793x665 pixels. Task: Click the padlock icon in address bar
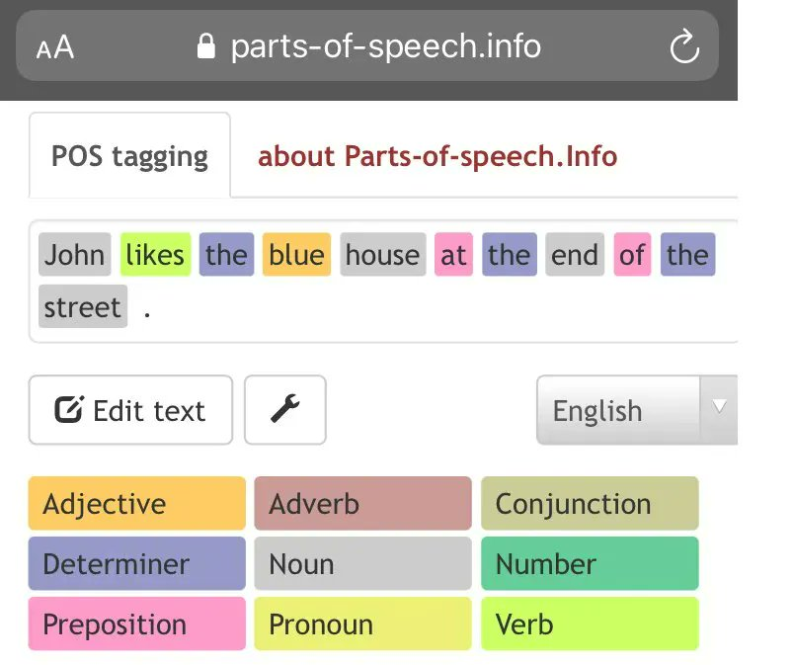tap(205, 45)
